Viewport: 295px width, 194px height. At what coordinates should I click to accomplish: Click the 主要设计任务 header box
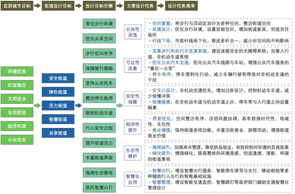tap(140, 6)
